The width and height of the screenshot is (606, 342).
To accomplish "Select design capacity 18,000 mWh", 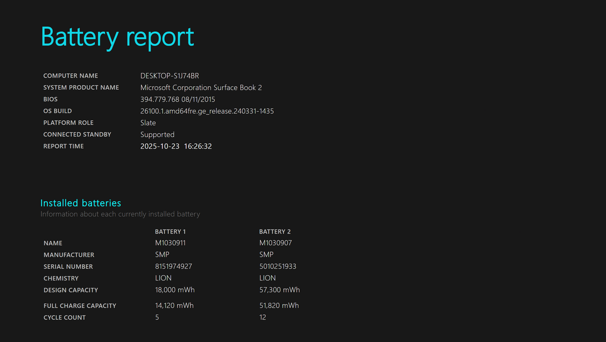I will (175, 290).
